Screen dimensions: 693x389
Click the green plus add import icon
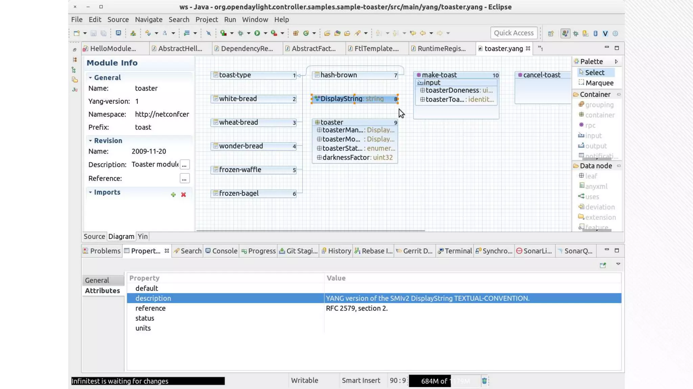[x=173, y=194]
